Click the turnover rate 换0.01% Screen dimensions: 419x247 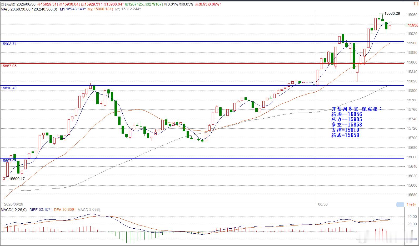(x=171, y=4)
